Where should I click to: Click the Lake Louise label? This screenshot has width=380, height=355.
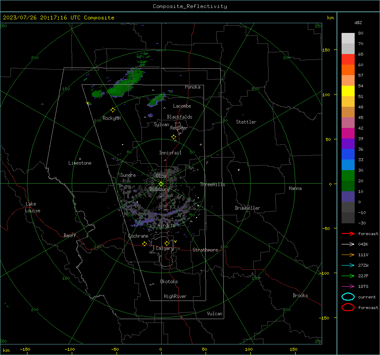[x=33, y=207]
